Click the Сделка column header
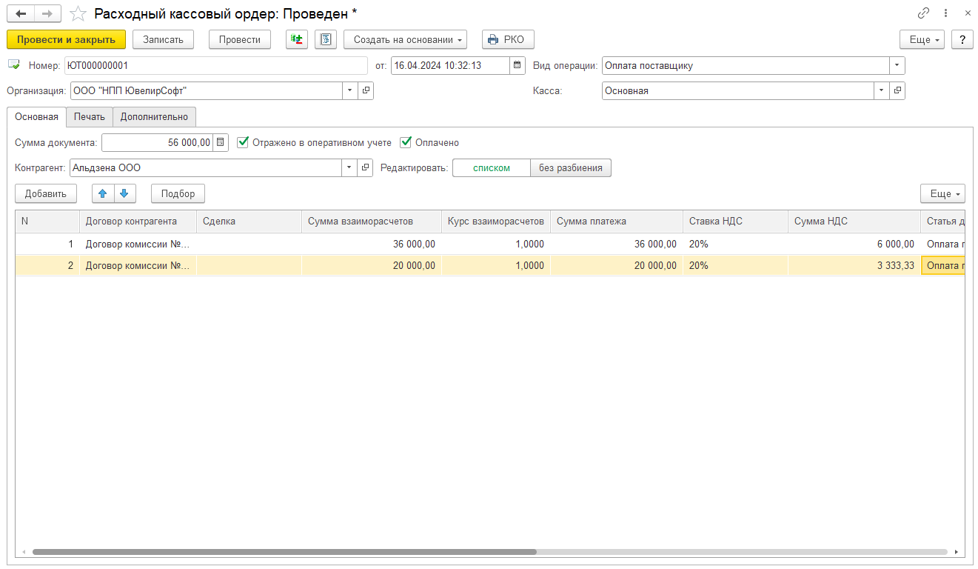Screen dimensions: 978x569 [x=249, y=221]
